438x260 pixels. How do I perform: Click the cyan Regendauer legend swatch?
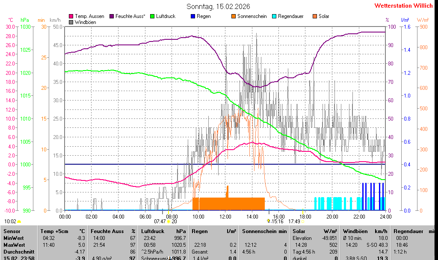pos(274,16)
